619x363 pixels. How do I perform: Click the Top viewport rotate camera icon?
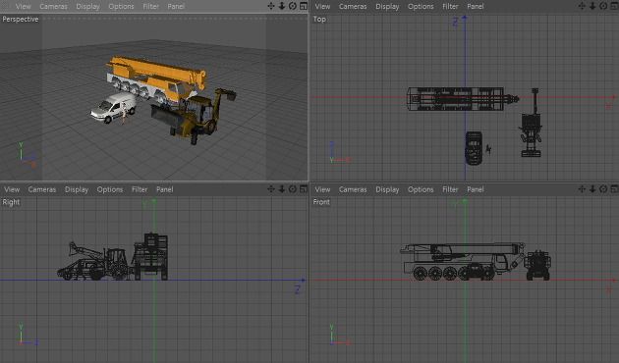[603, 6]
